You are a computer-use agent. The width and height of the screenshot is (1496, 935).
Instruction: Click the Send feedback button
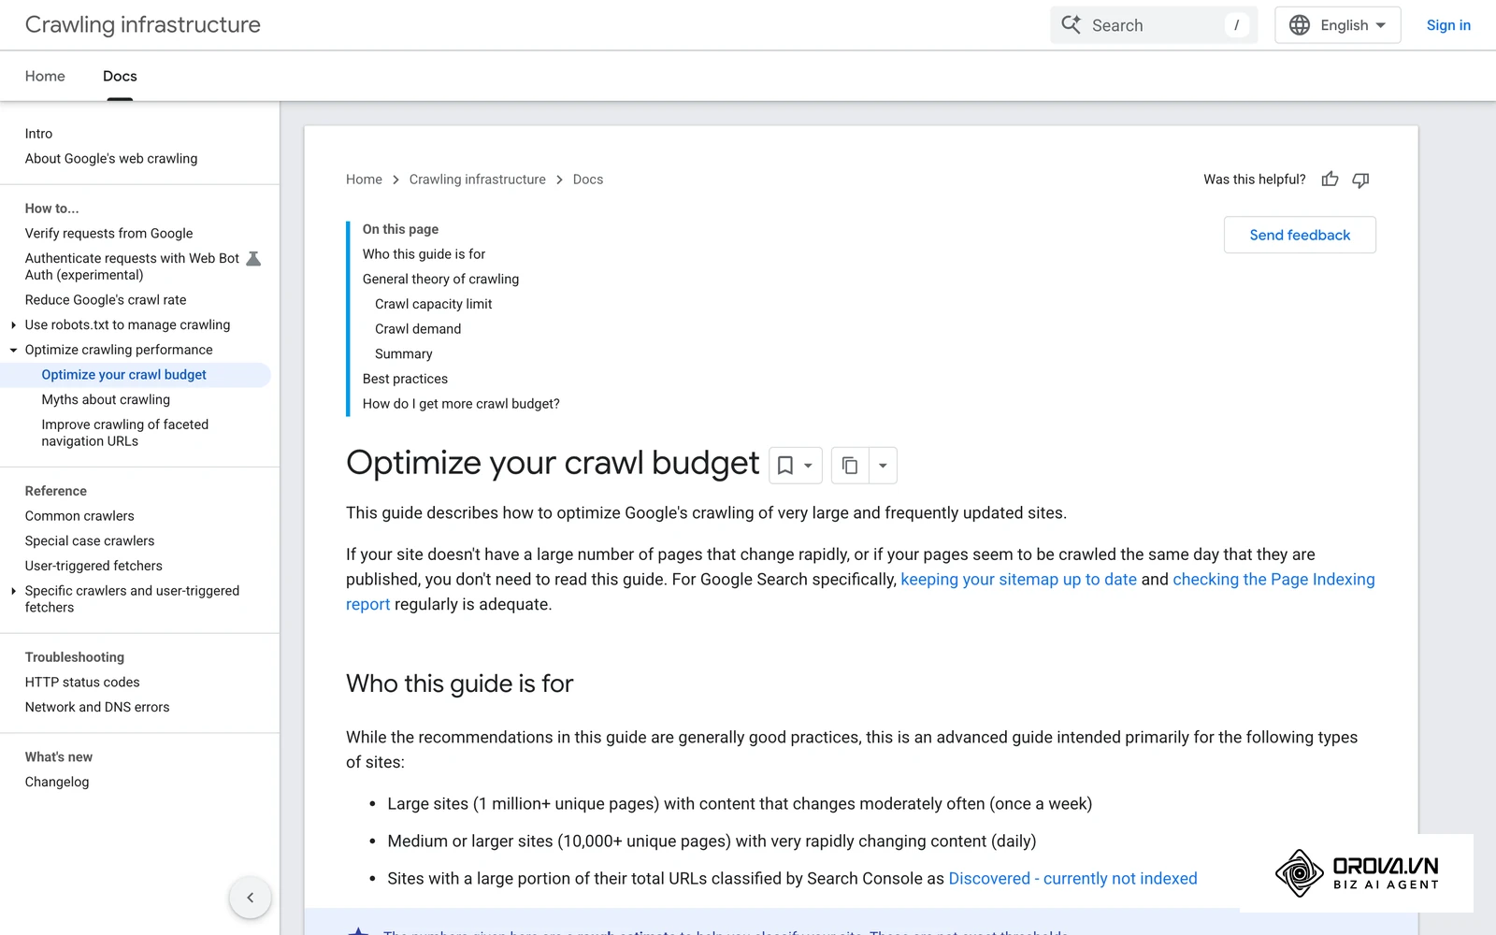pos(1300,235)
